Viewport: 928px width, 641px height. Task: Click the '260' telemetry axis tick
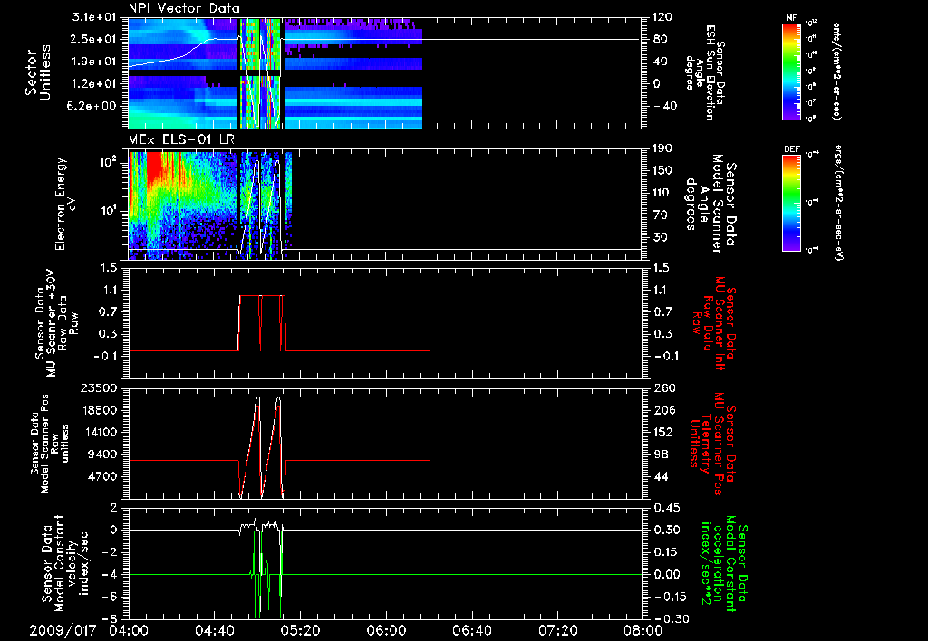pos(663,387)
